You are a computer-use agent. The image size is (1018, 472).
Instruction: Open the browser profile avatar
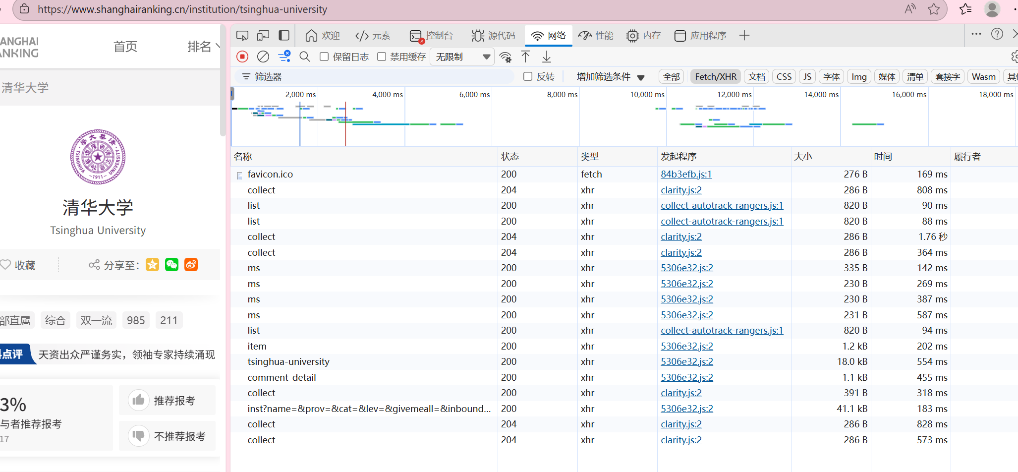tap(992, 9)
